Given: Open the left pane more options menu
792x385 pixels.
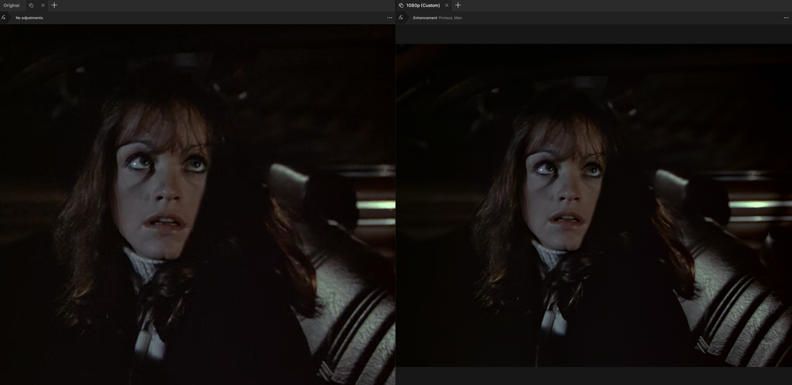Looking at the screenshot, I should pyautogui.click(x=389, y=18).
